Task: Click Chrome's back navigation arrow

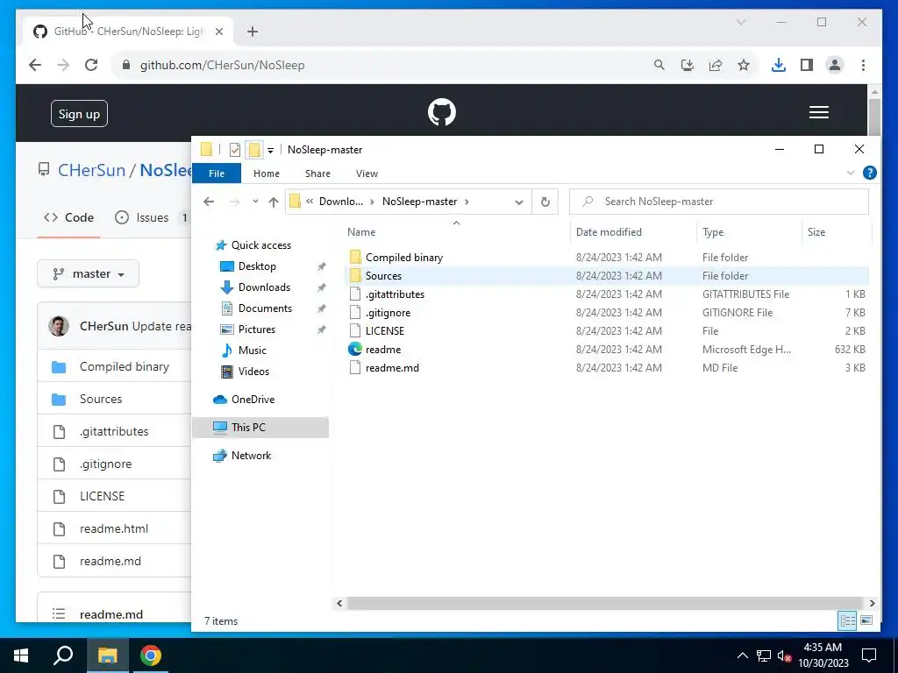Action: [35, 65]
